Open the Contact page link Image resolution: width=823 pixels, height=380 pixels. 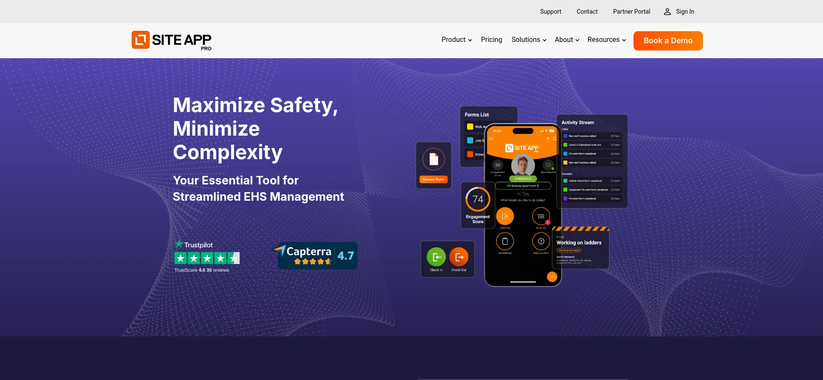coord(587,12)
